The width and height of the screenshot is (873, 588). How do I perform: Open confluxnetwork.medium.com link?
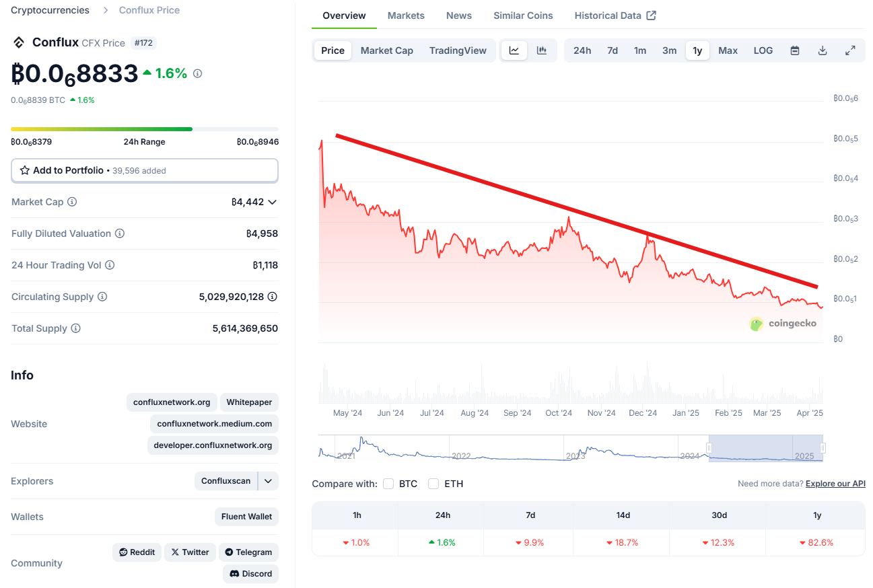[215, 424]
